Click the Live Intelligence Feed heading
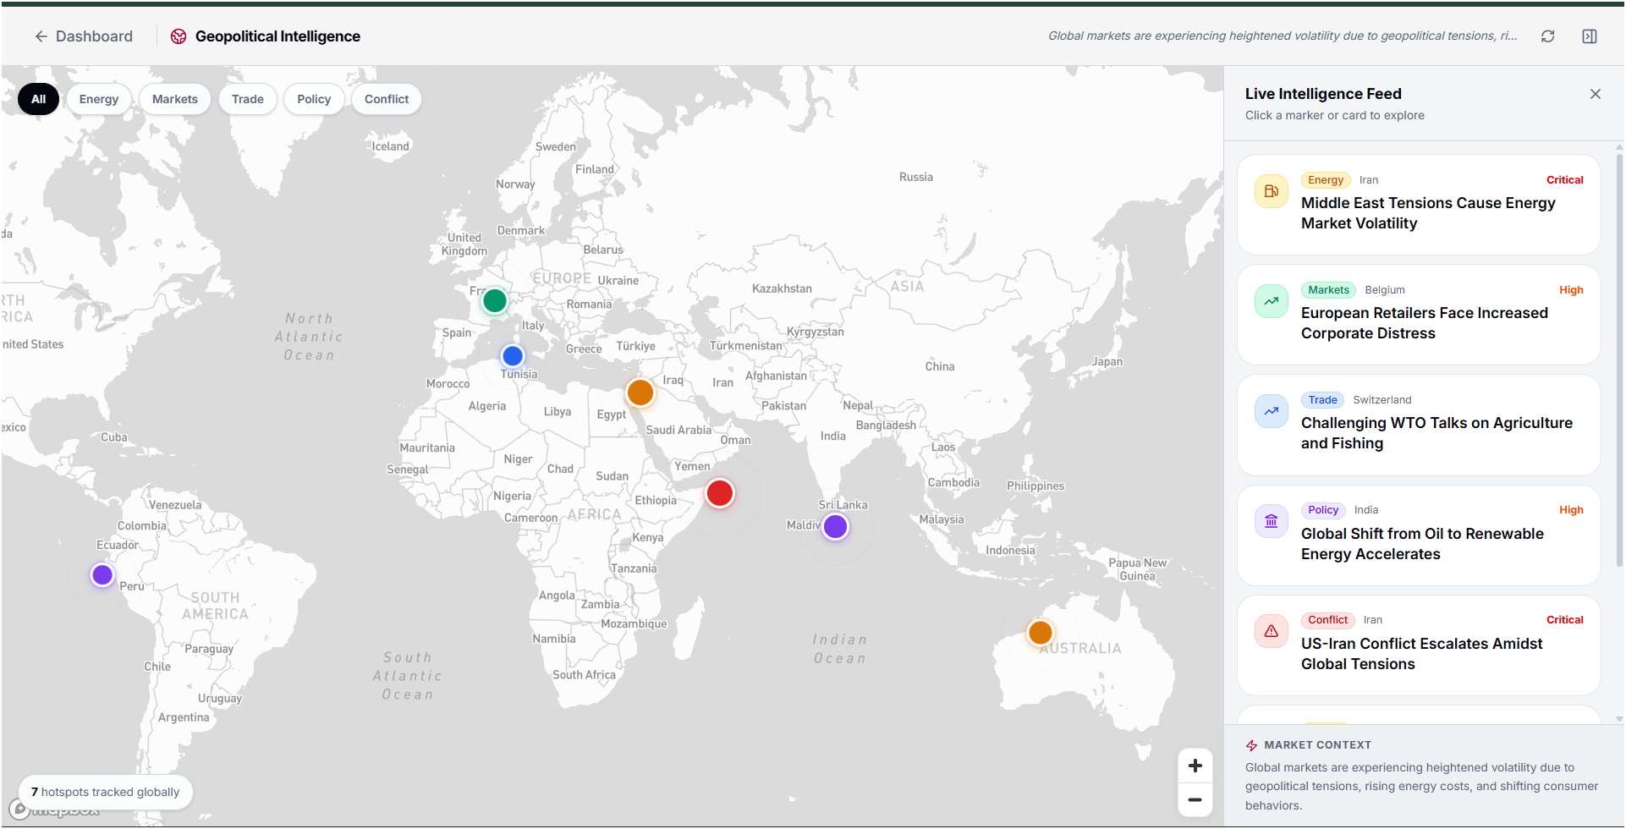This screenshot has width=1626, height=829. click(1323, 94)
